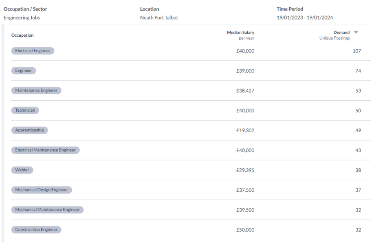Click the Electrical Engineer demand value 107
372x244 pixels.
coord(357,51)
